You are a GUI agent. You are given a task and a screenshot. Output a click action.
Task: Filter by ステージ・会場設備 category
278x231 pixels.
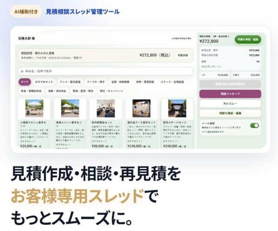(172, 82)
